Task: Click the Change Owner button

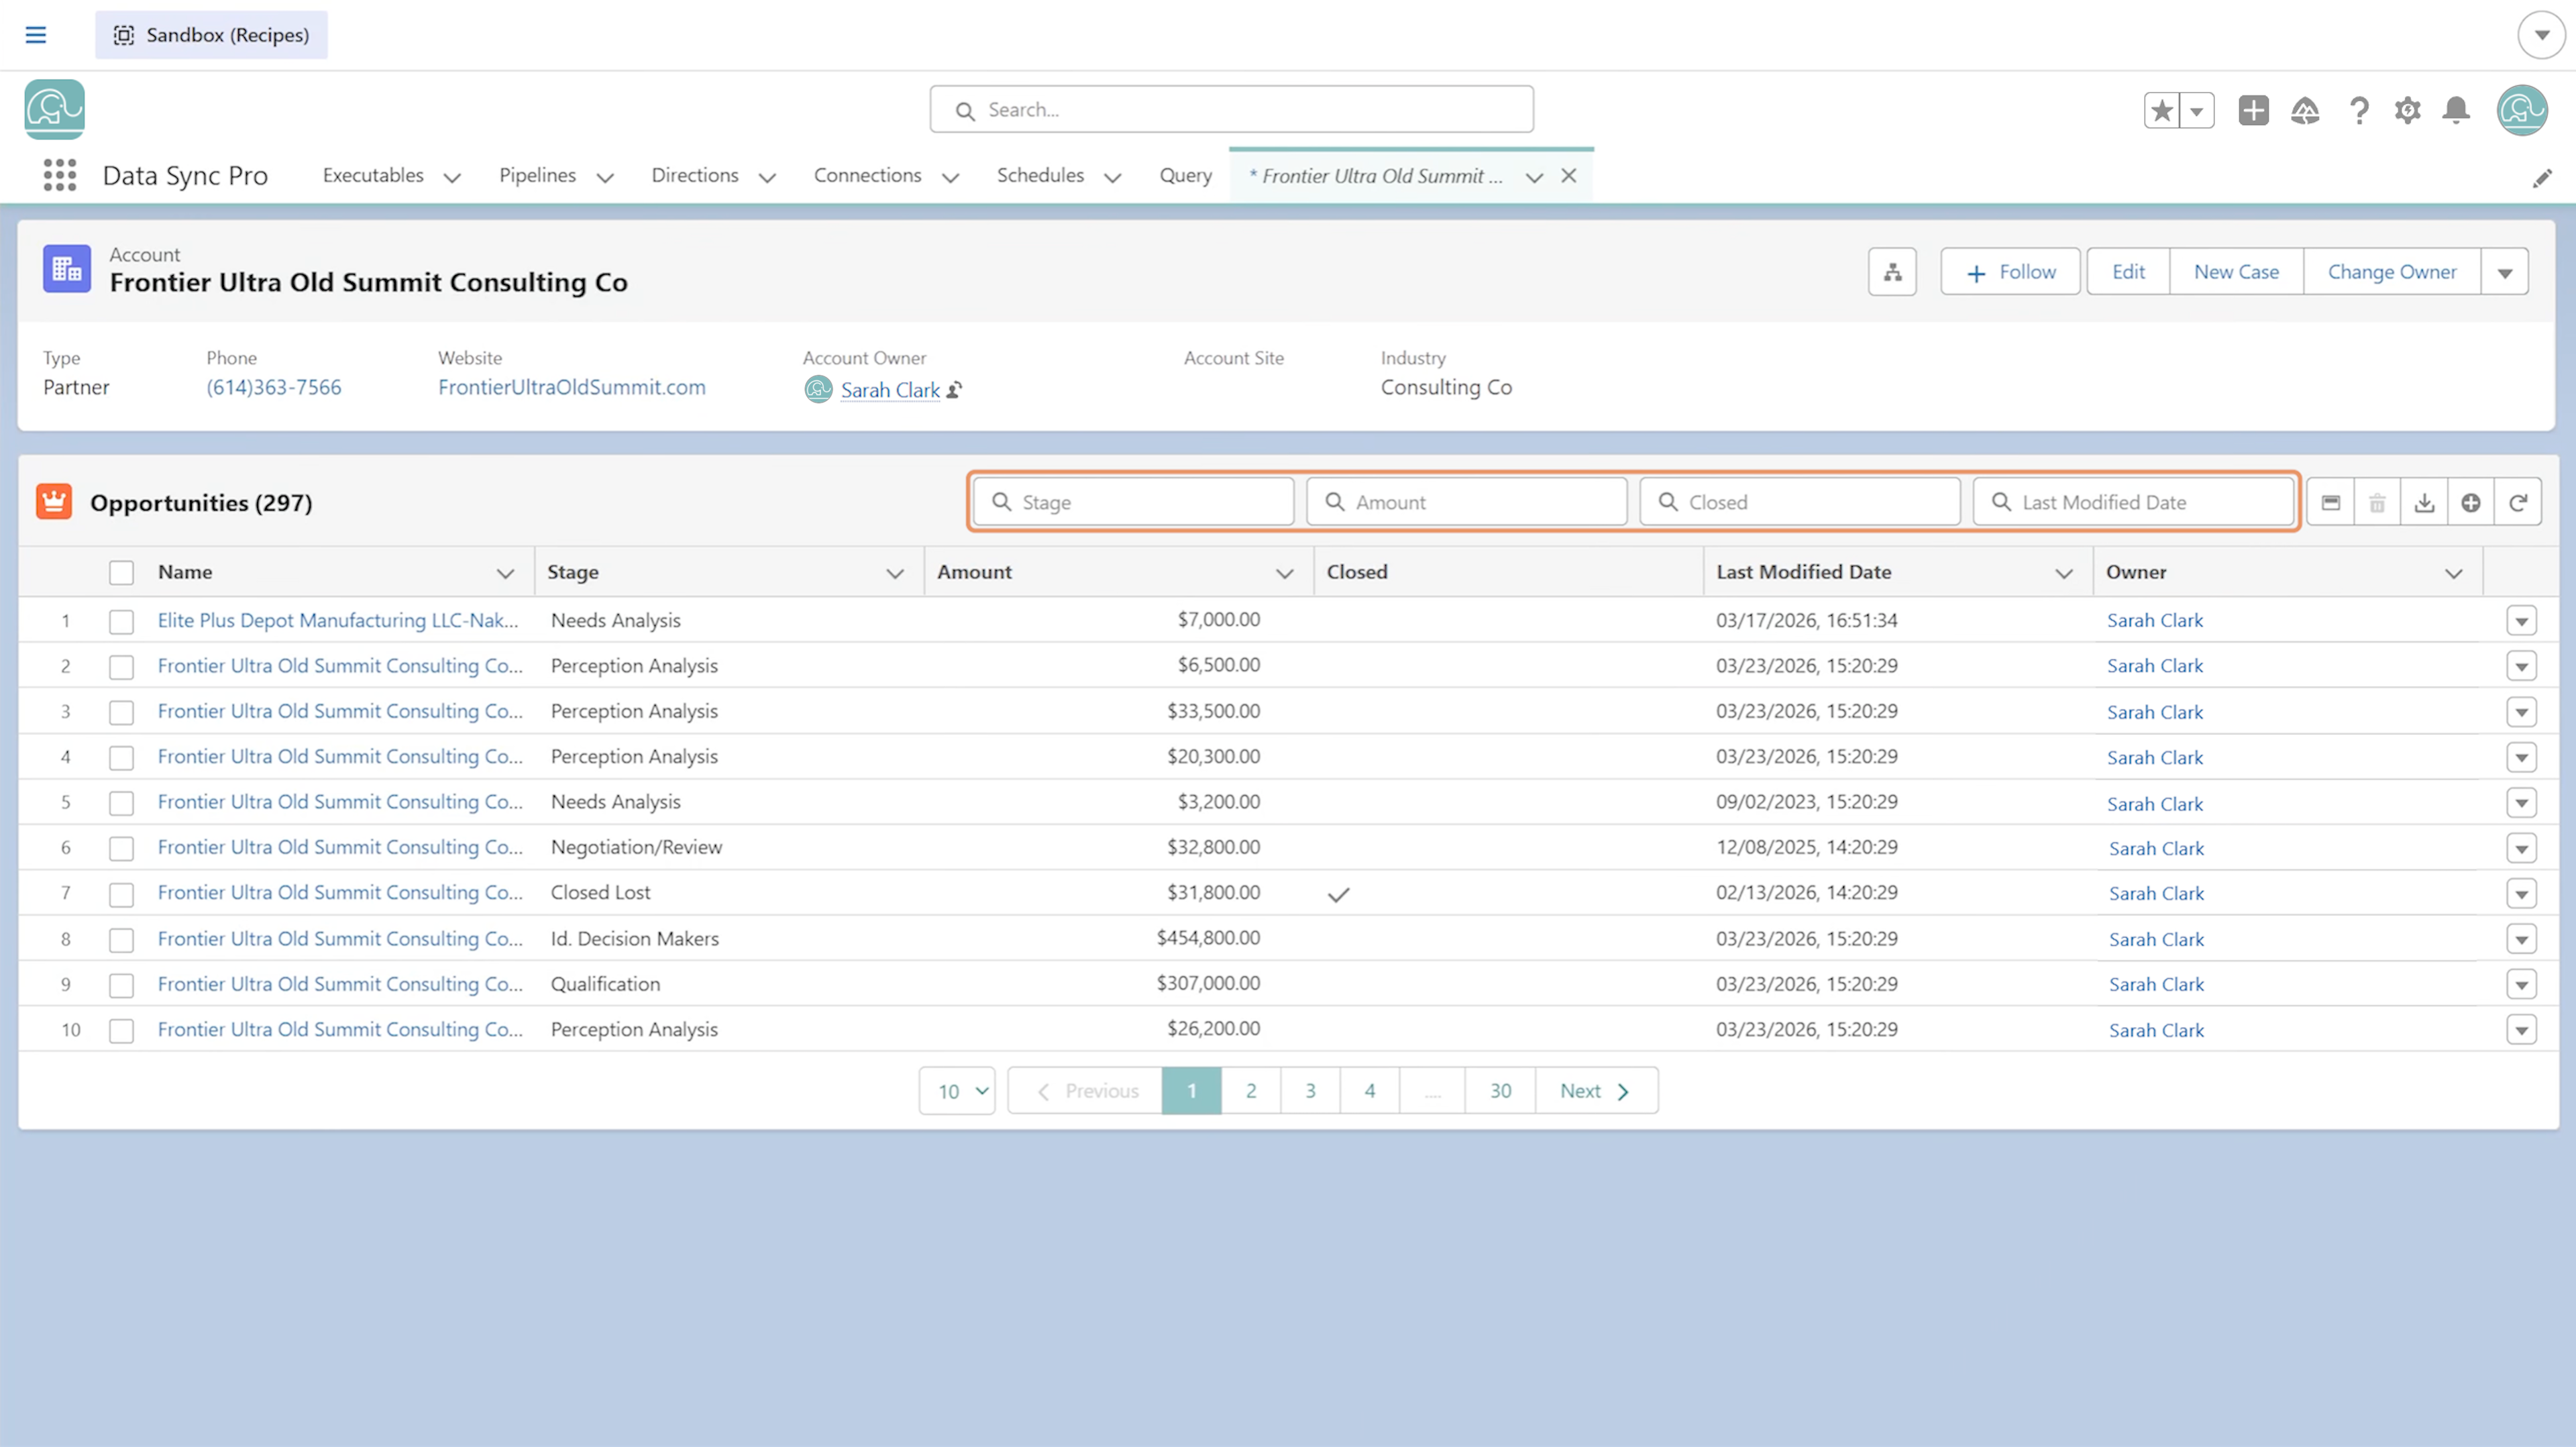Action: [2391, 272]
